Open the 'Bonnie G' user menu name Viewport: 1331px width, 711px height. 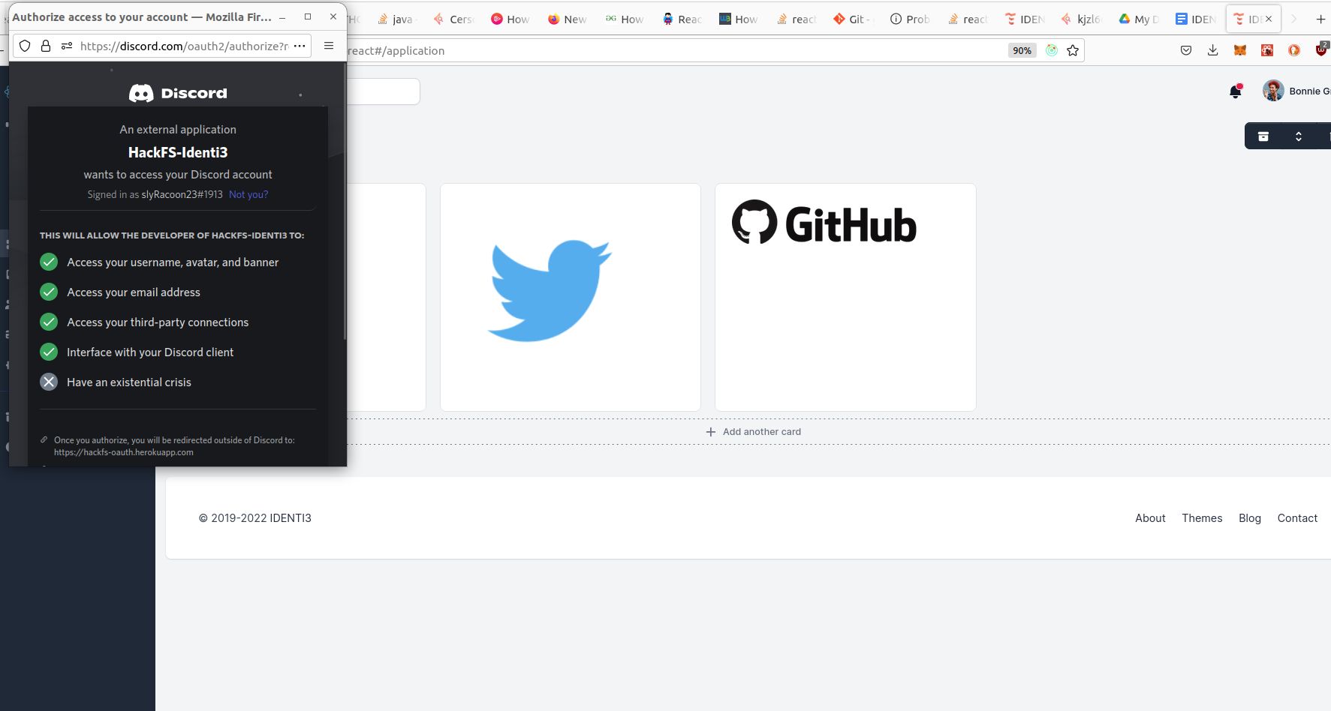[x=1309, y=91]
